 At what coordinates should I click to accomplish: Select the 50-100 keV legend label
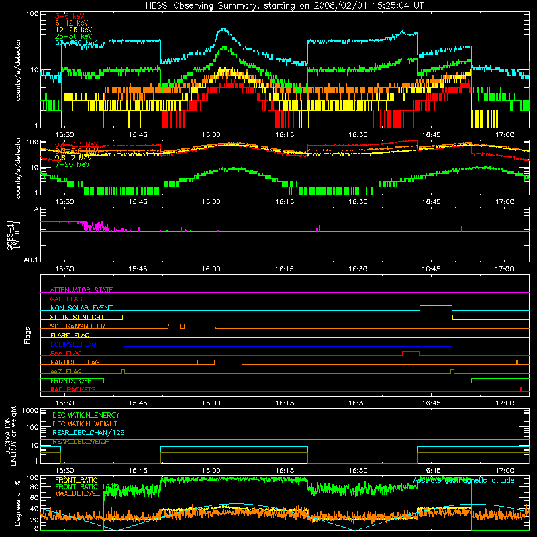point(76,43)
